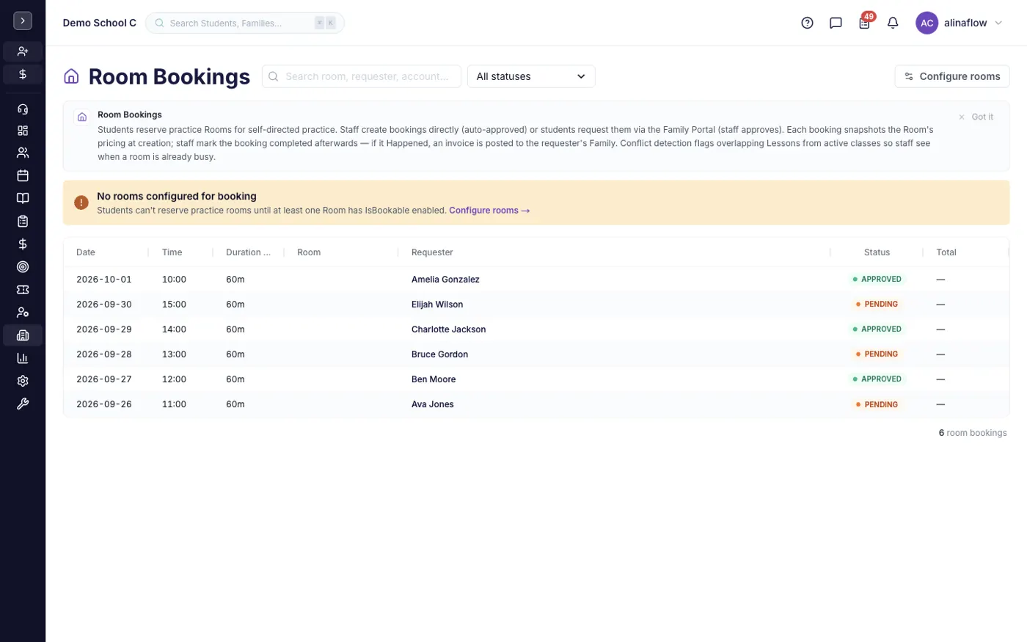Click the Room Bookings home icon in heading
This screenshot has height=642, width=1027.
(71, 76)
